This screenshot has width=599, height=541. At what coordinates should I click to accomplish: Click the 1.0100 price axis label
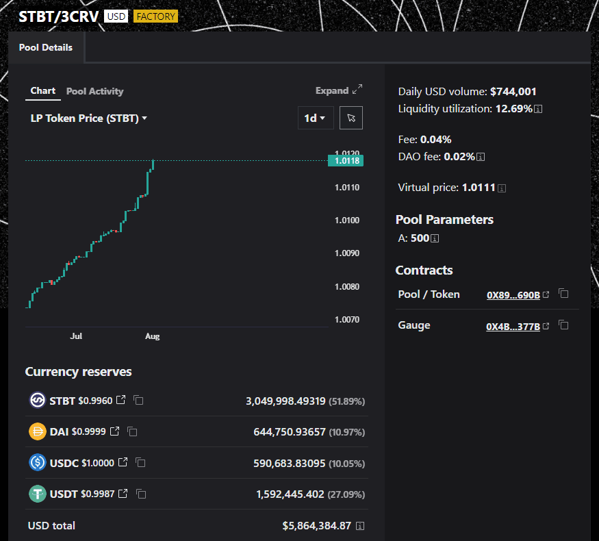coord(347,221)
